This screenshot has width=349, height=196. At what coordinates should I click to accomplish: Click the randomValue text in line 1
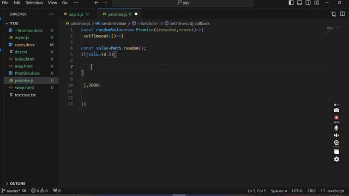[110, 30]
